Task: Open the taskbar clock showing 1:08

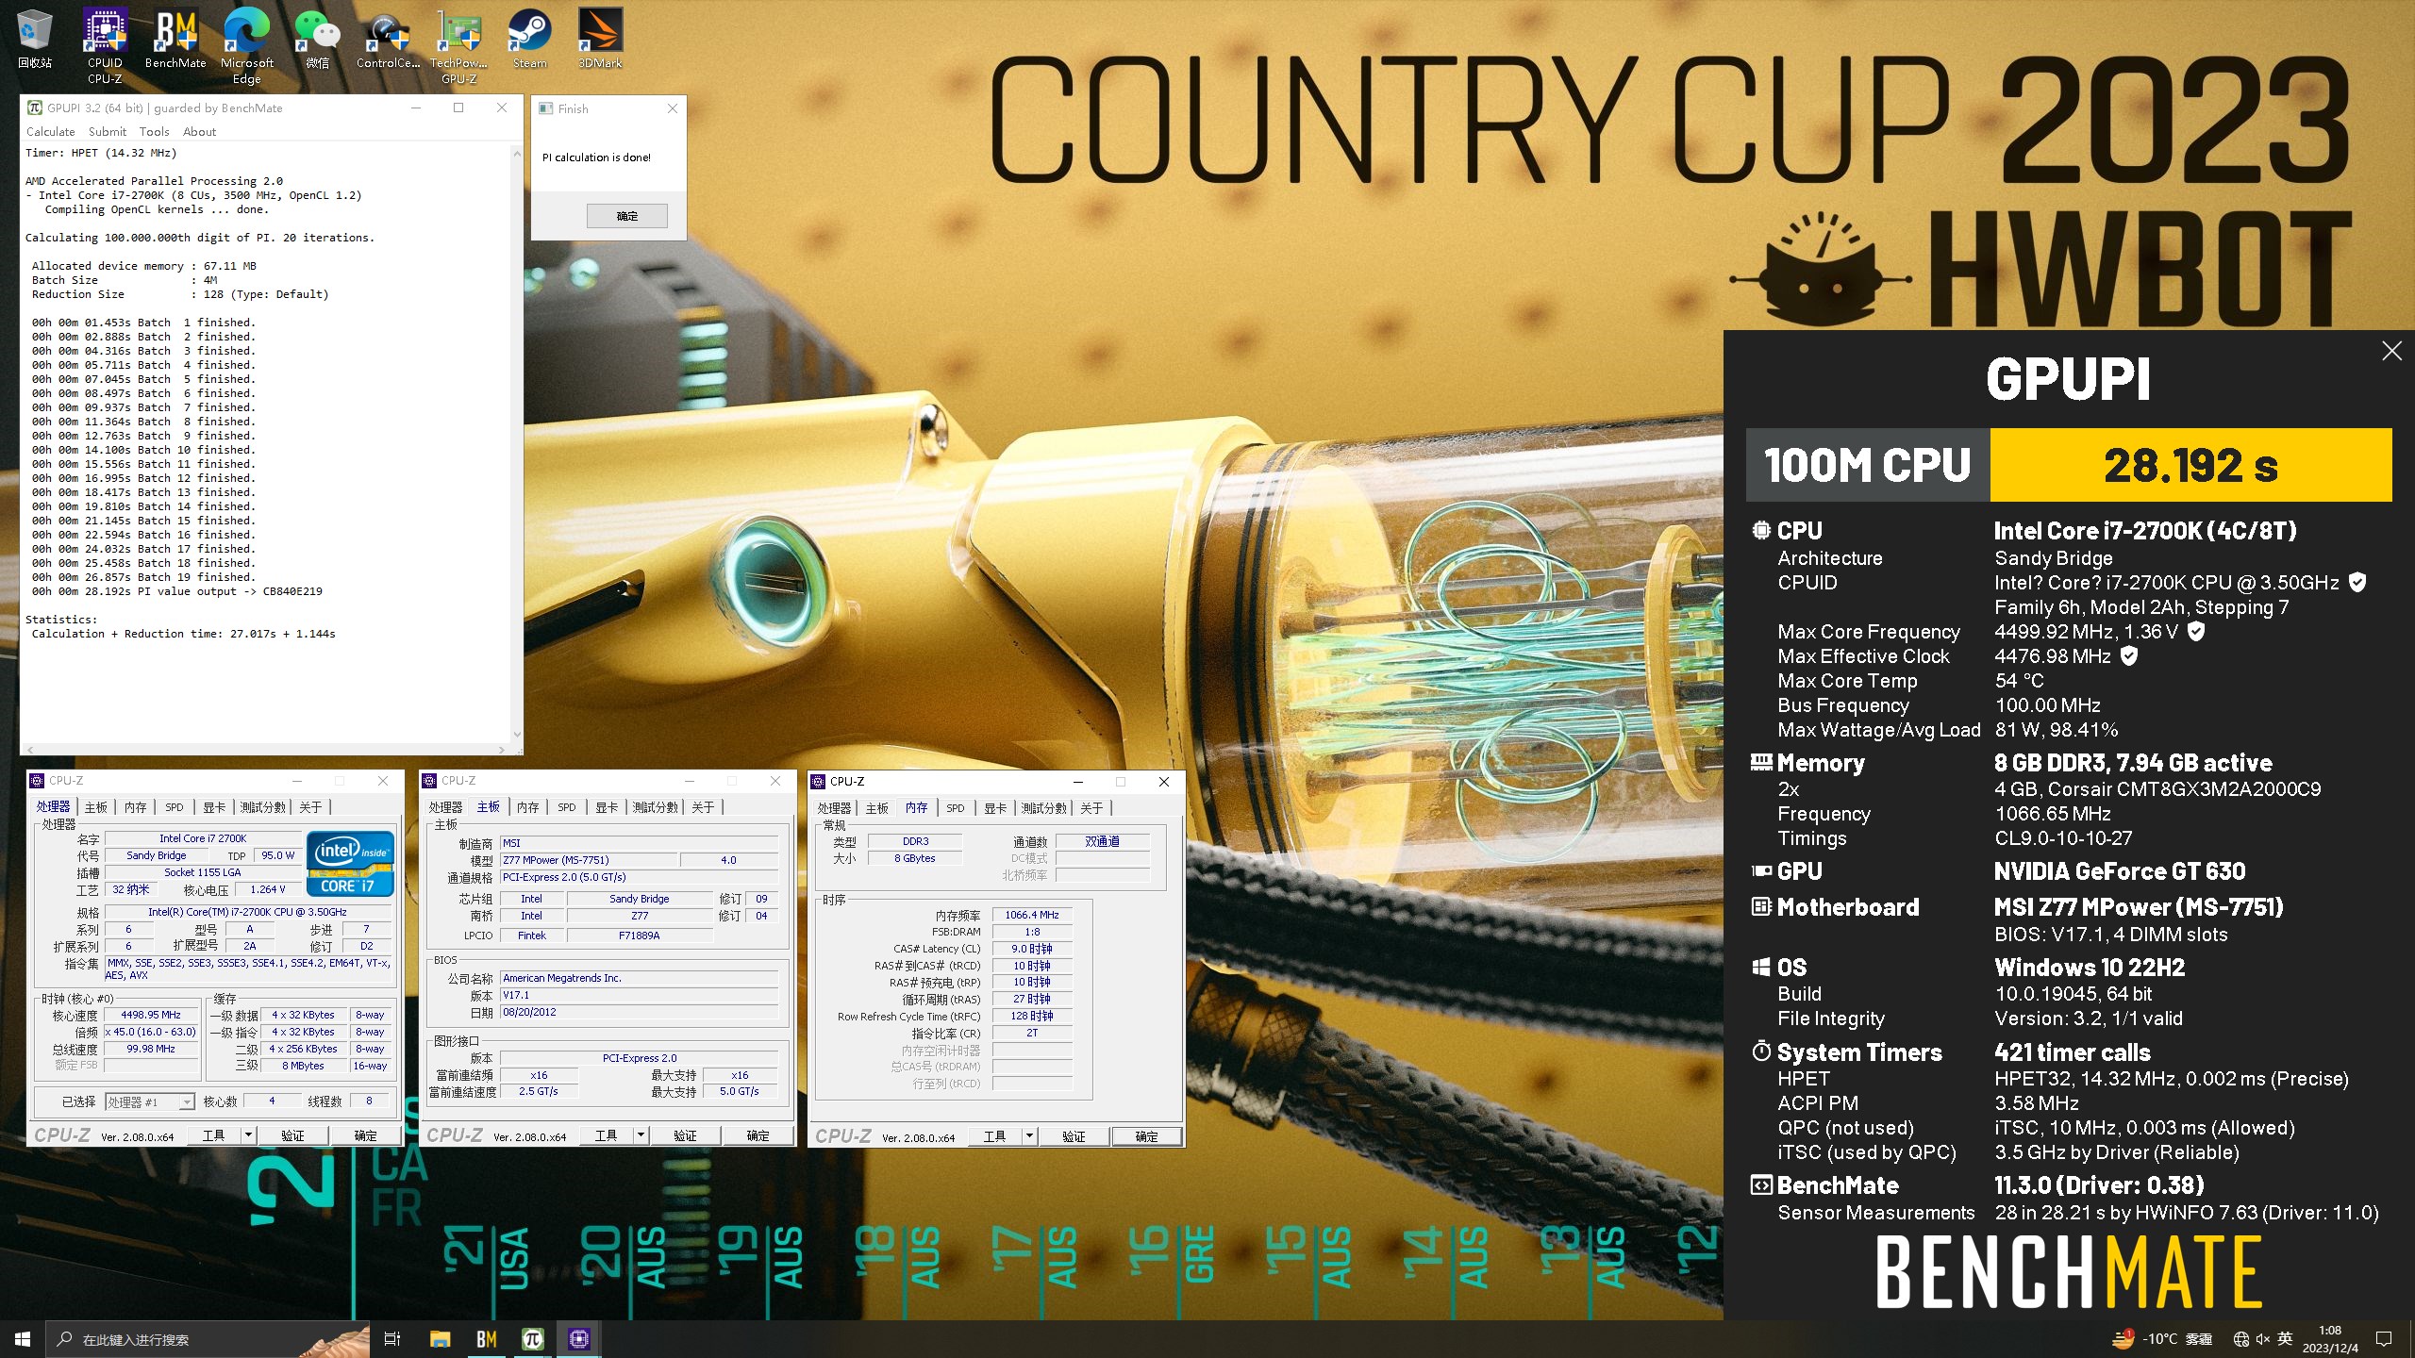Action: (2330, 1339)
